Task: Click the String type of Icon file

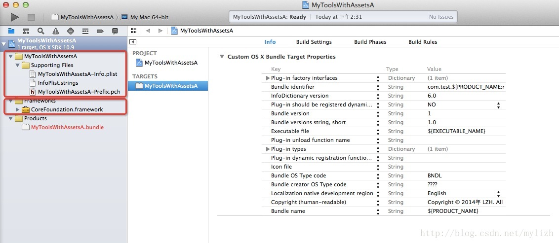Action: pyautogui.click(x=396, y=167)
